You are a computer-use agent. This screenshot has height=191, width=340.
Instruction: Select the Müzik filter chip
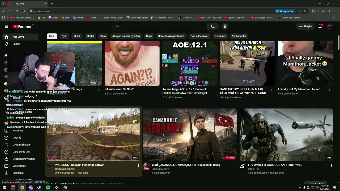click(77, 36)
